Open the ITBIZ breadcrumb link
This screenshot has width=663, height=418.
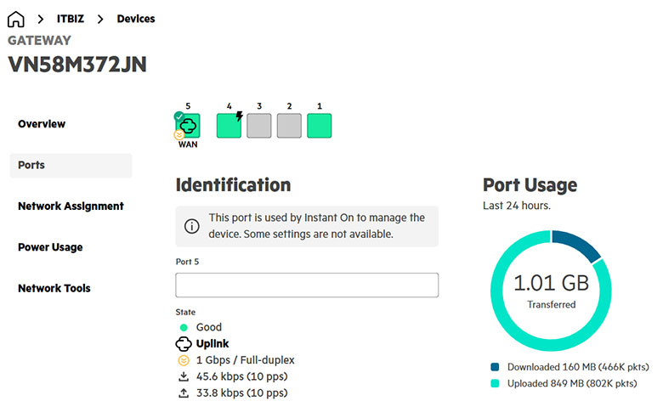tap(71, 19)
